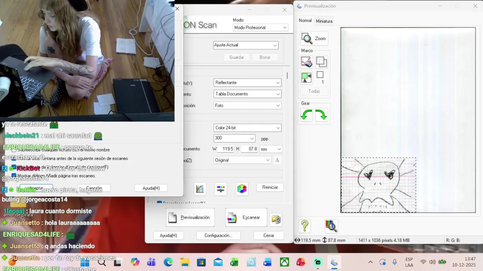Open Word from the taskbar
Viewport: 483px width, 271px height.
point(268,262)
